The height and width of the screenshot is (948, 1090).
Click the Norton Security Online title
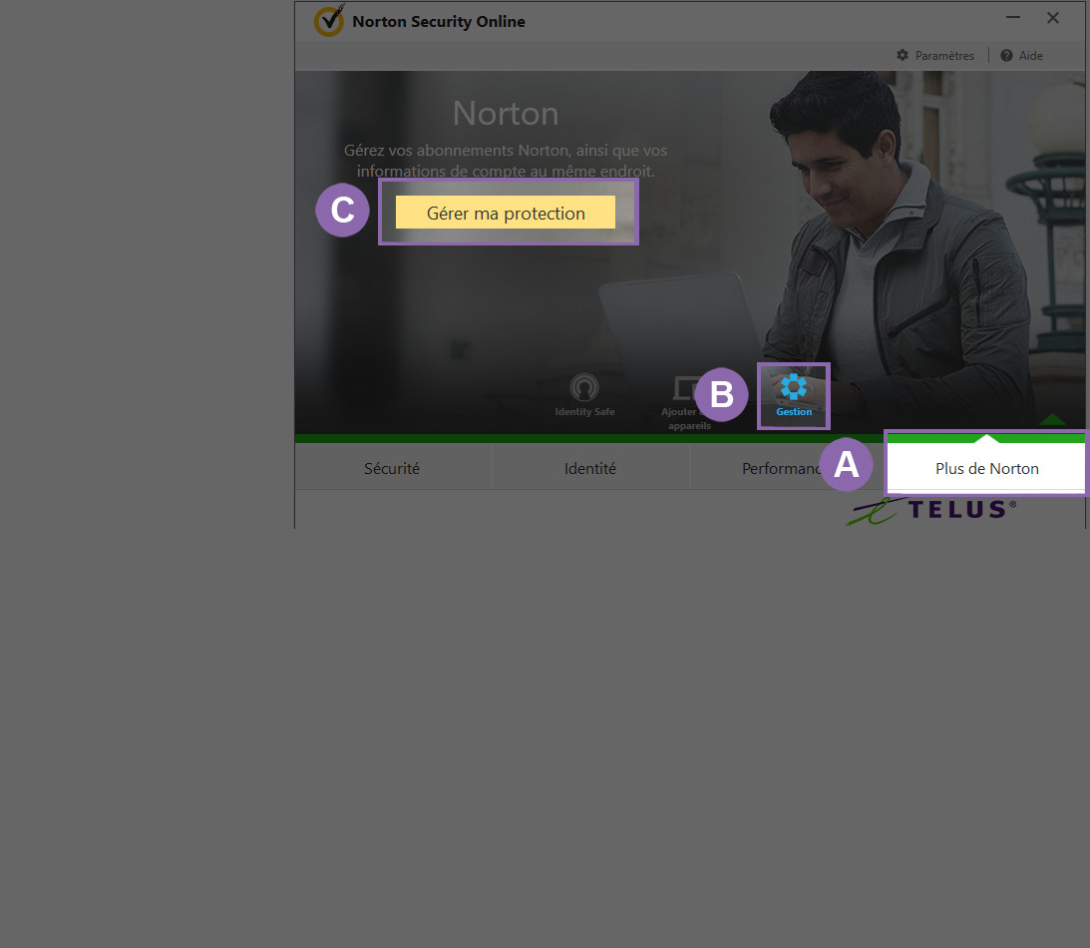(439, 22)
